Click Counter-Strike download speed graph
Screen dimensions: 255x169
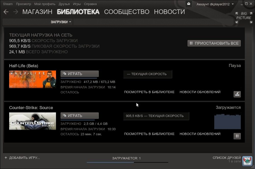227,122
